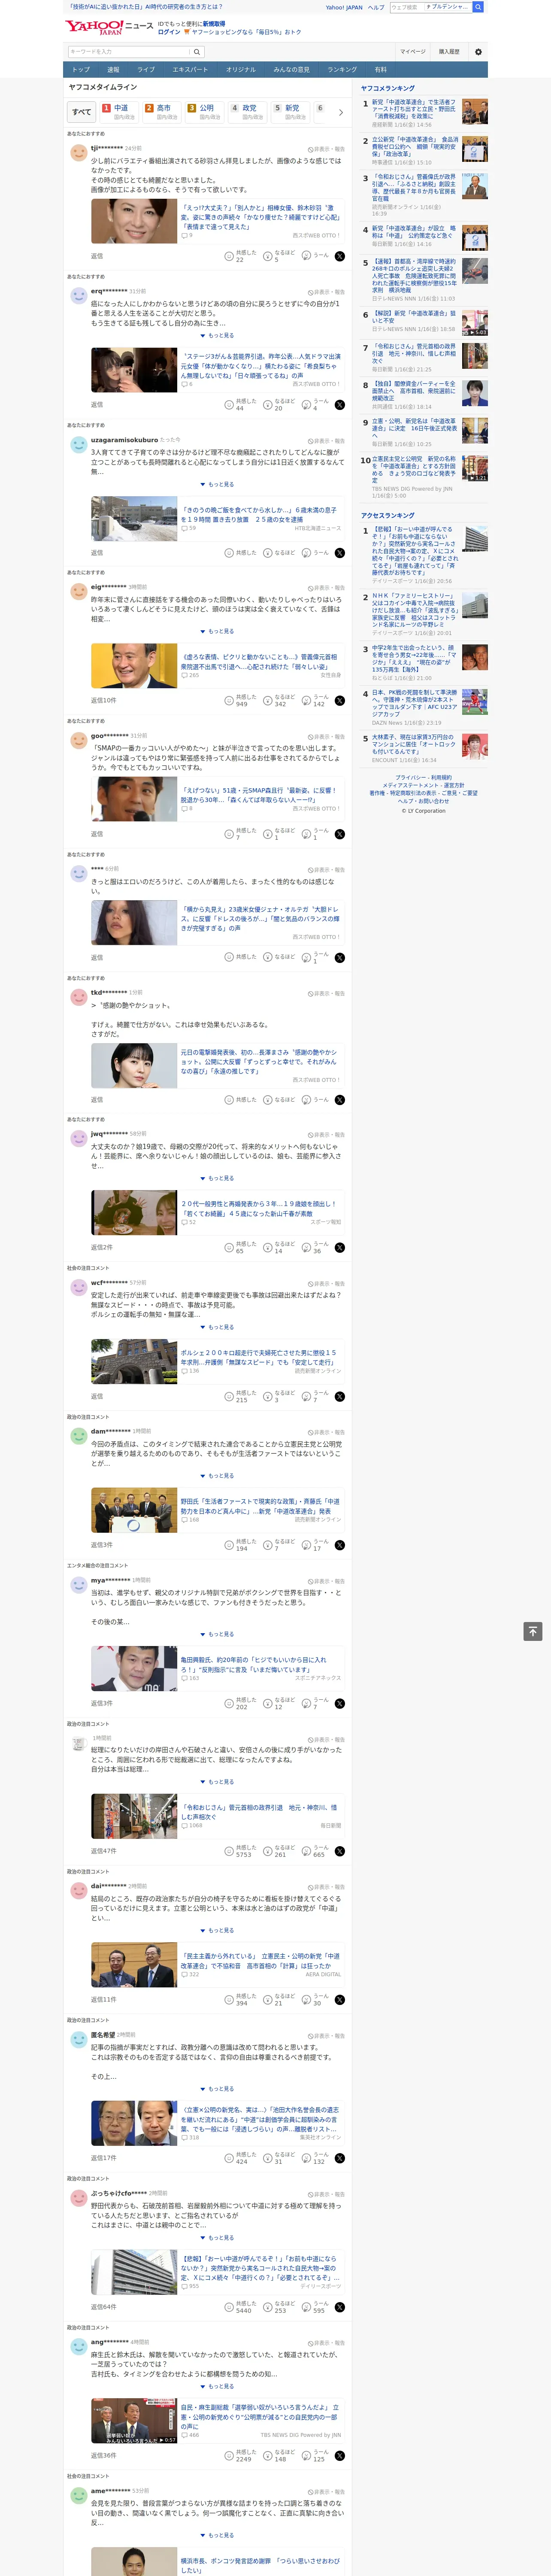This screenshot has width=551, height=2576.
Task: Open 返信10件 replies on eig's comment
Action: tap(103, 701)
